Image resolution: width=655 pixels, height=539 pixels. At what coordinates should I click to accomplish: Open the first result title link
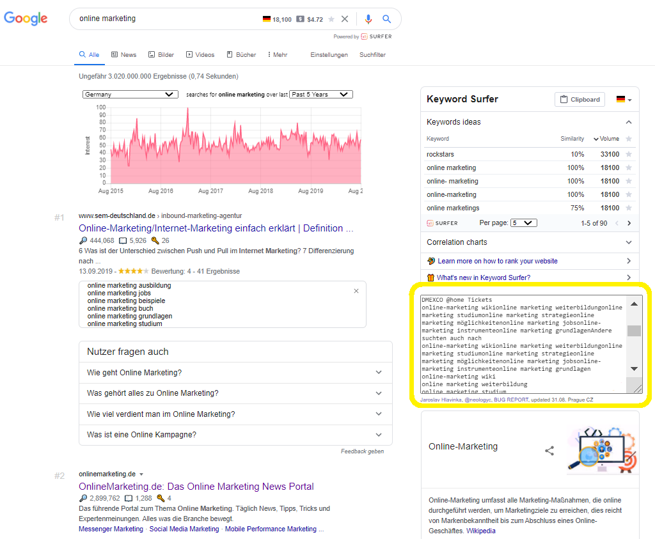click(x=216, y=228)
